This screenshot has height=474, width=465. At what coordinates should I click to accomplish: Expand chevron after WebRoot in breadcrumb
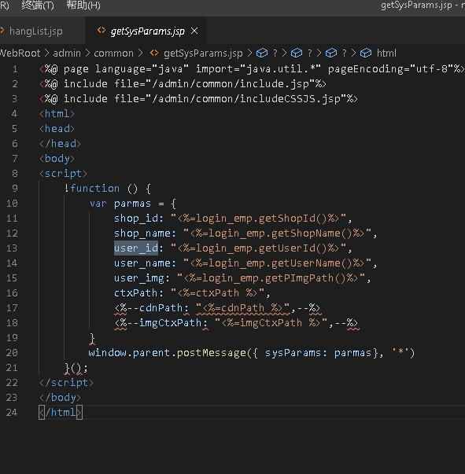(47, 53)
